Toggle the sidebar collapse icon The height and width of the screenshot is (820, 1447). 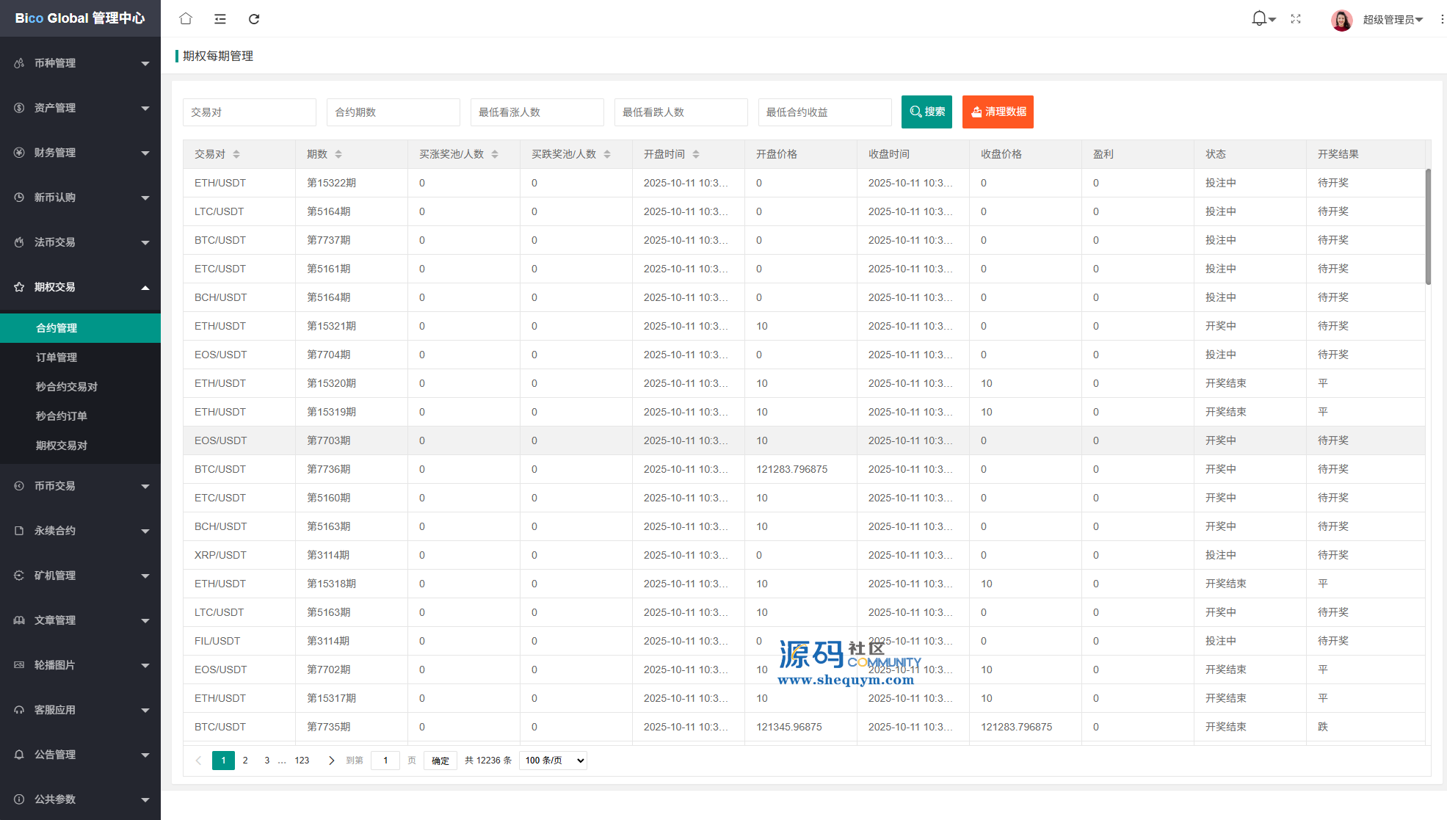[220, 19]
